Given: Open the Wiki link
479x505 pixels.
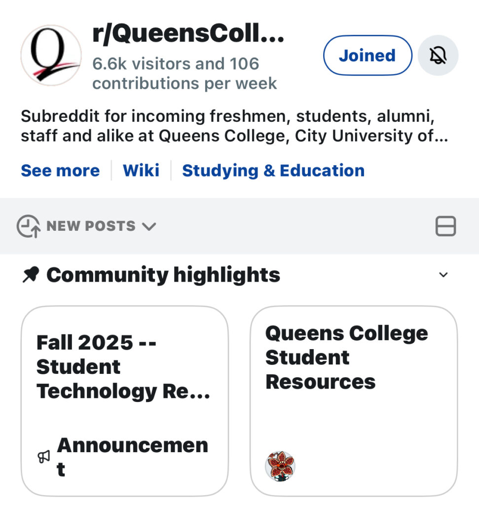Looking at the screenshot, I should [x=141, y=171].
